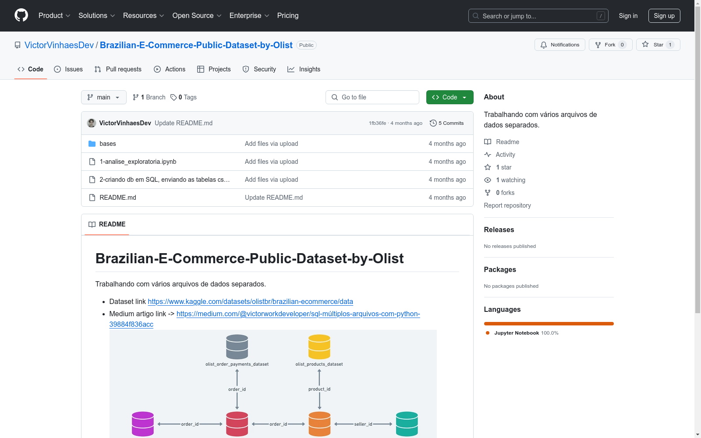Open the Pull requests tab
The image size is (701, 438).
click(118, 69)
